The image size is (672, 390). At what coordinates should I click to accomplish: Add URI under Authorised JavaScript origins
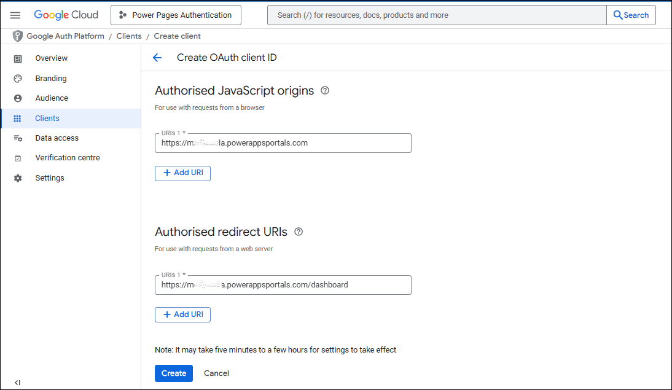(182, 173)
